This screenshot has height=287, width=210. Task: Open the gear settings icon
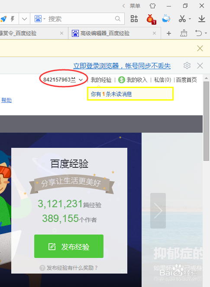coord(187,65)
